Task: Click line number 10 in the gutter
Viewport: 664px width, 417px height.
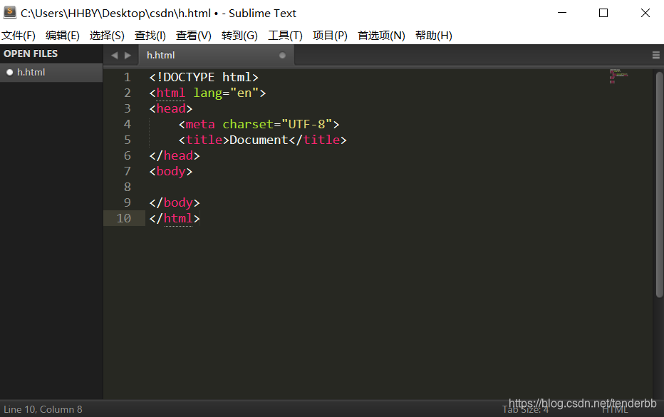Action: (124, 218)
